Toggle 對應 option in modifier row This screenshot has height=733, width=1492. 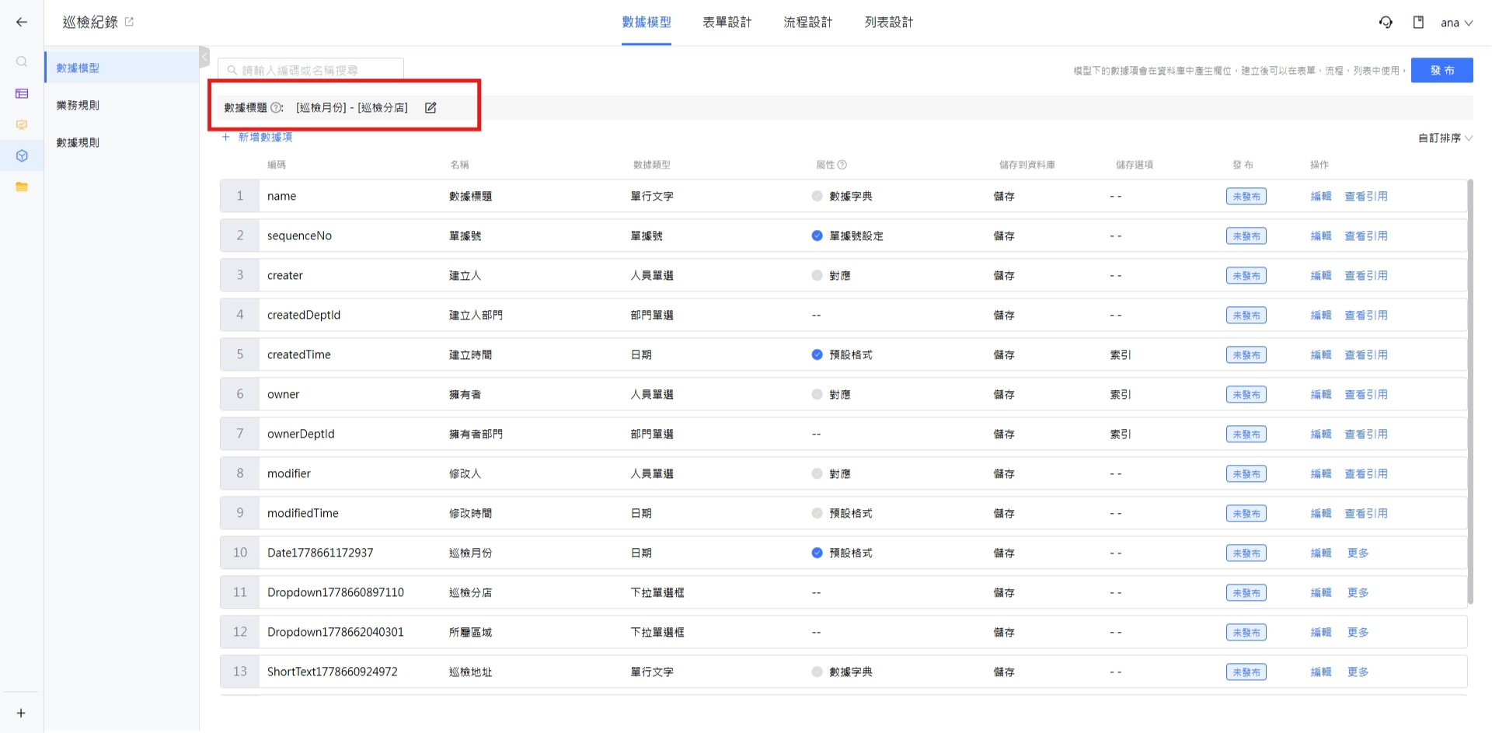pos(817,473)
